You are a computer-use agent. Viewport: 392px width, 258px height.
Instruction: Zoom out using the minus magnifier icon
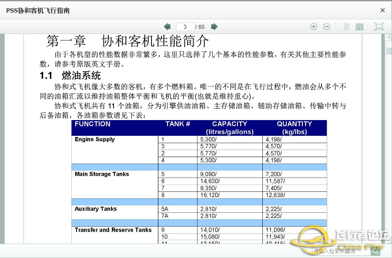[327, 27]
